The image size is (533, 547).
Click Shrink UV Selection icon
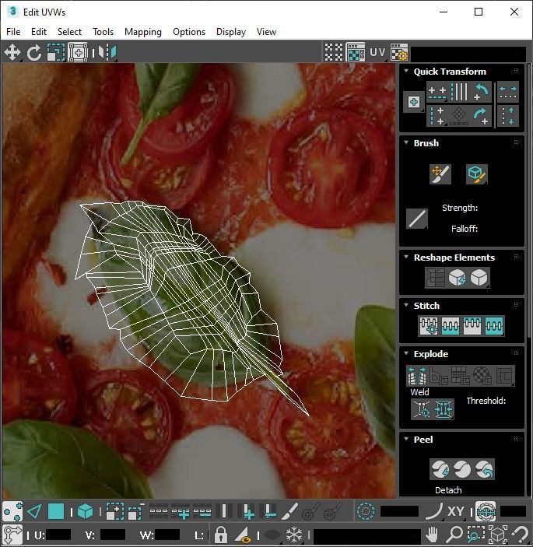point(136,512)
